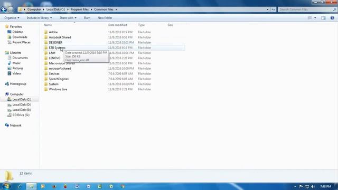
Task: Sort by the Size column header
Action: click(x=170, y=25)
